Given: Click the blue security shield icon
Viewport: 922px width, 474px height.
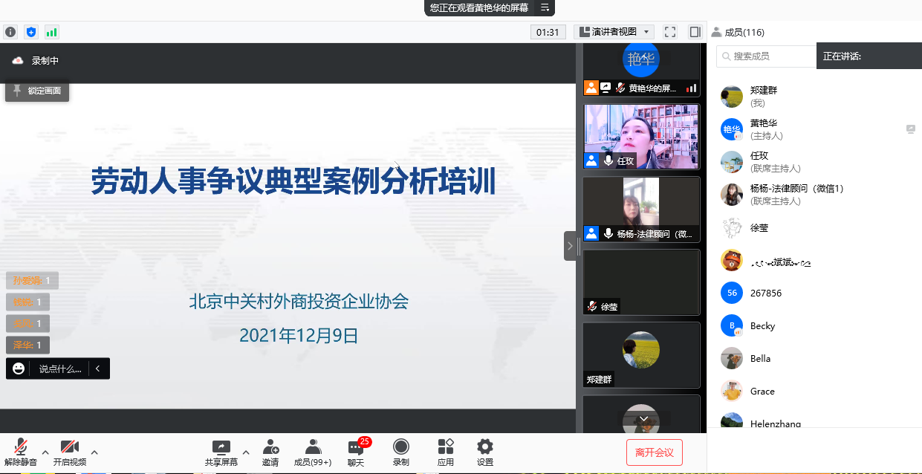Looking at the screenshot, I should coord(30,32).
